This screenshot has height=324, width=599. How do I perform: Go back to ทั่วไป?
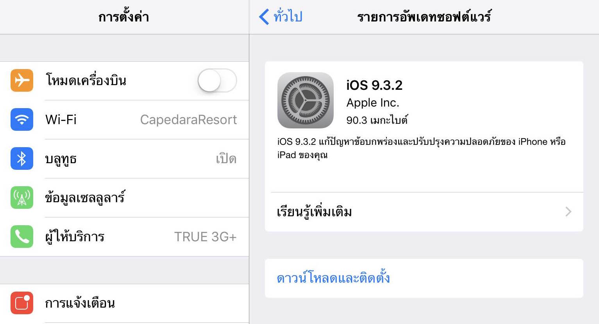coord(281,17)
